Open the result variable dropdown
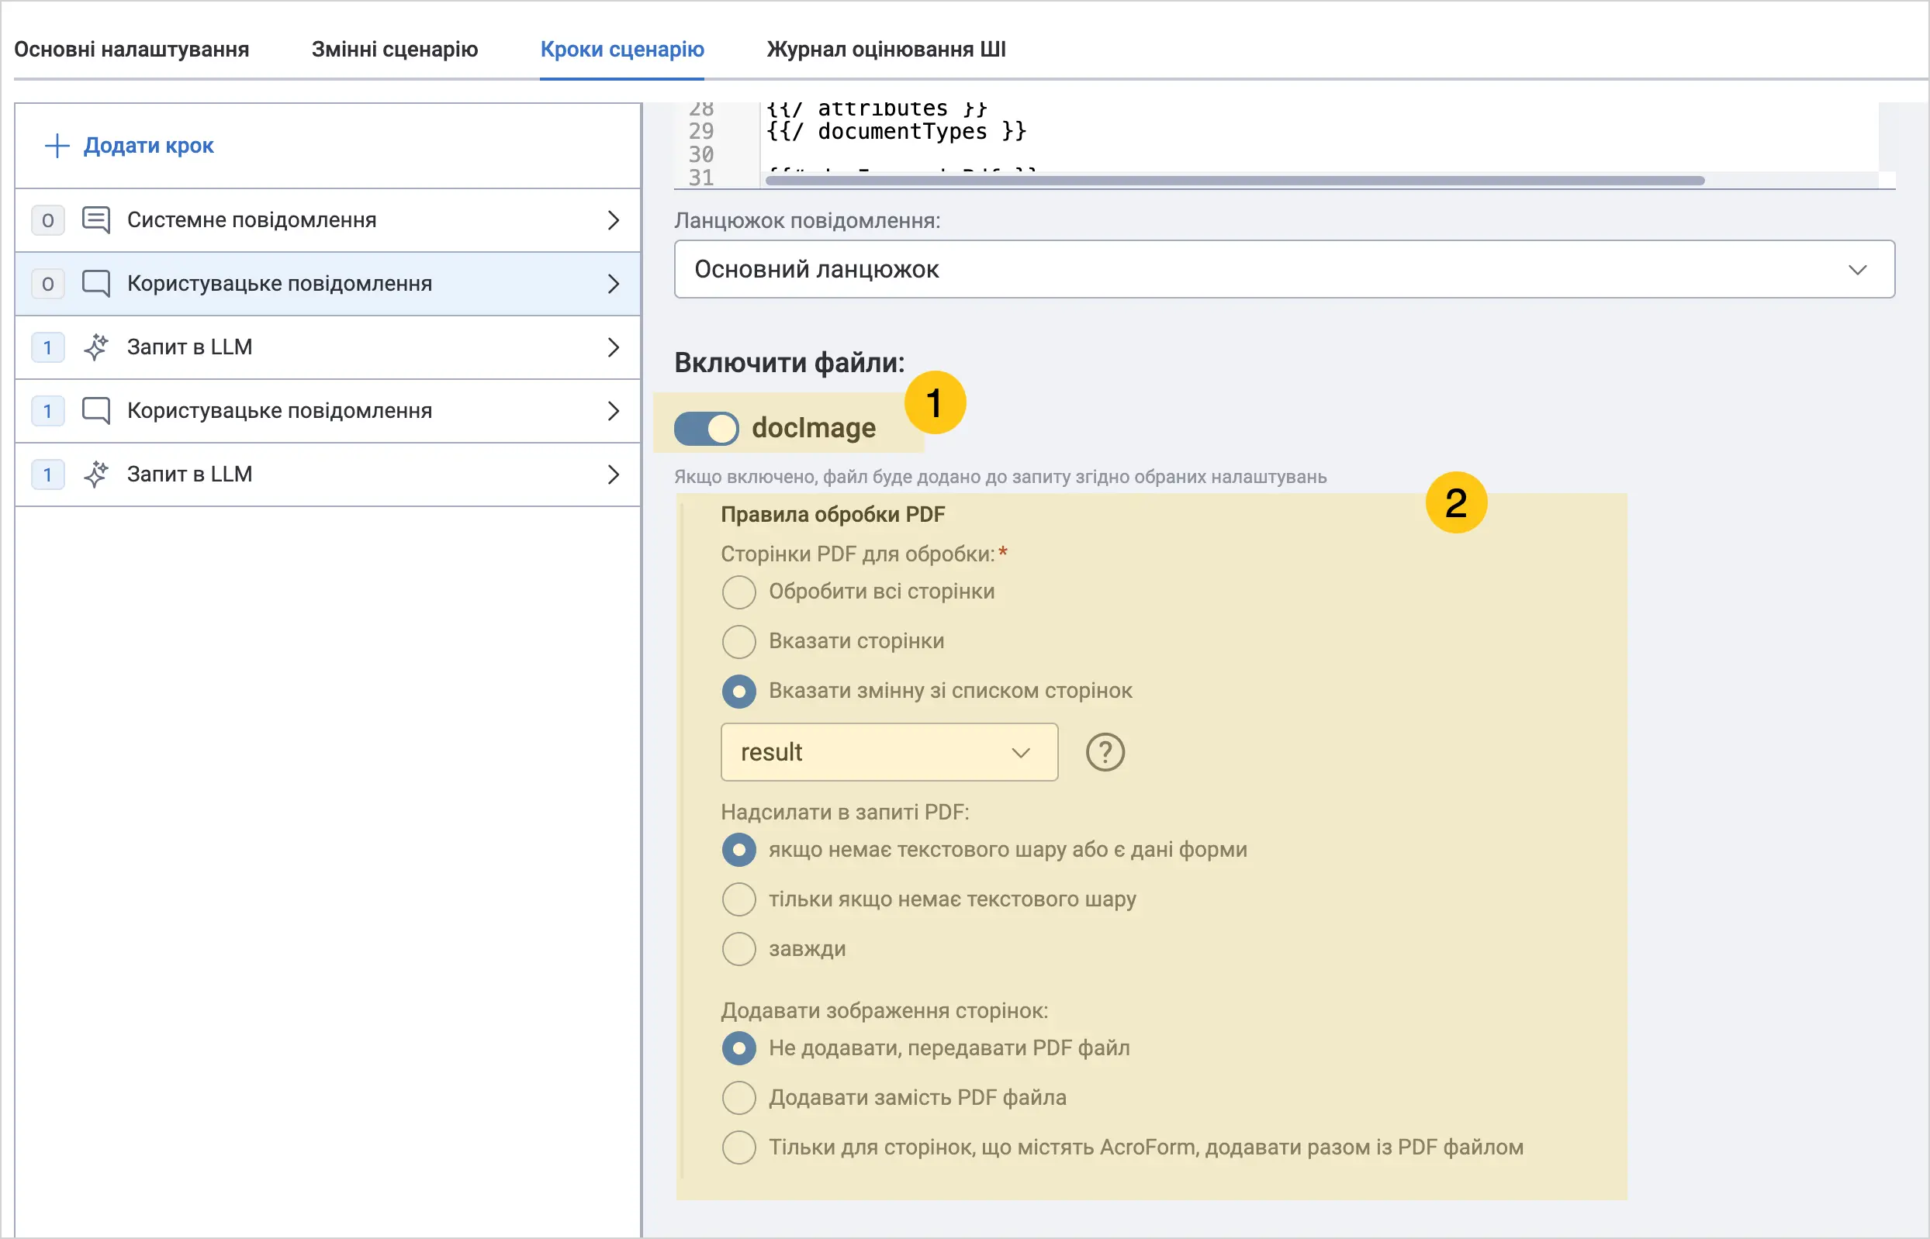 (888, 752)
